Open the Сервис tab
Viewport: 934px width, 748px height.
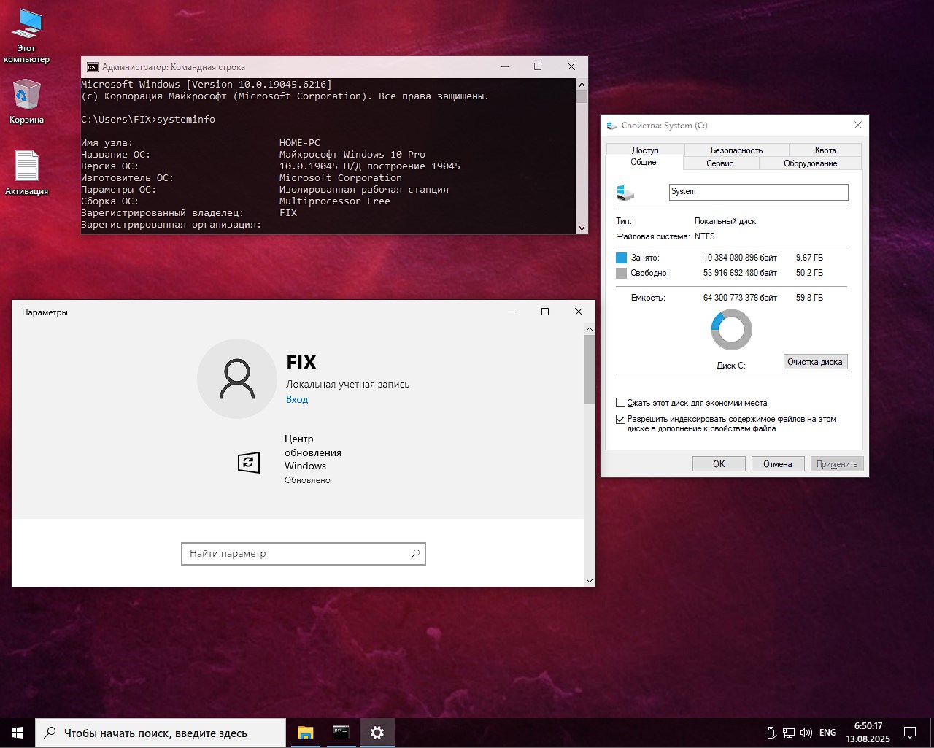point(719,163)
